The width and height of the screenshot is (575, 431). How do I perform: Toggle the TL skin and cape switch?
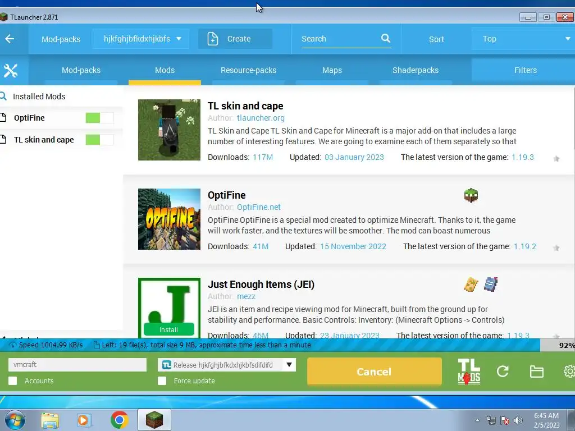(99, 140)
